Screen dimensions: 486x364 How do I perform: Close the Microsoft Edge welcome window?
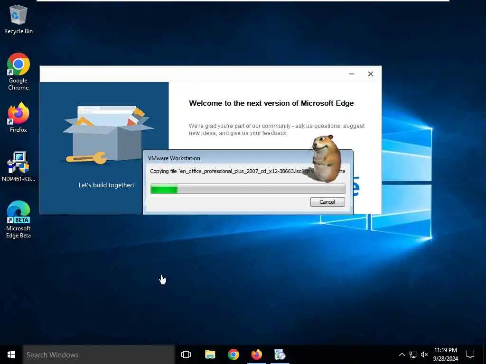coord(370,74)
